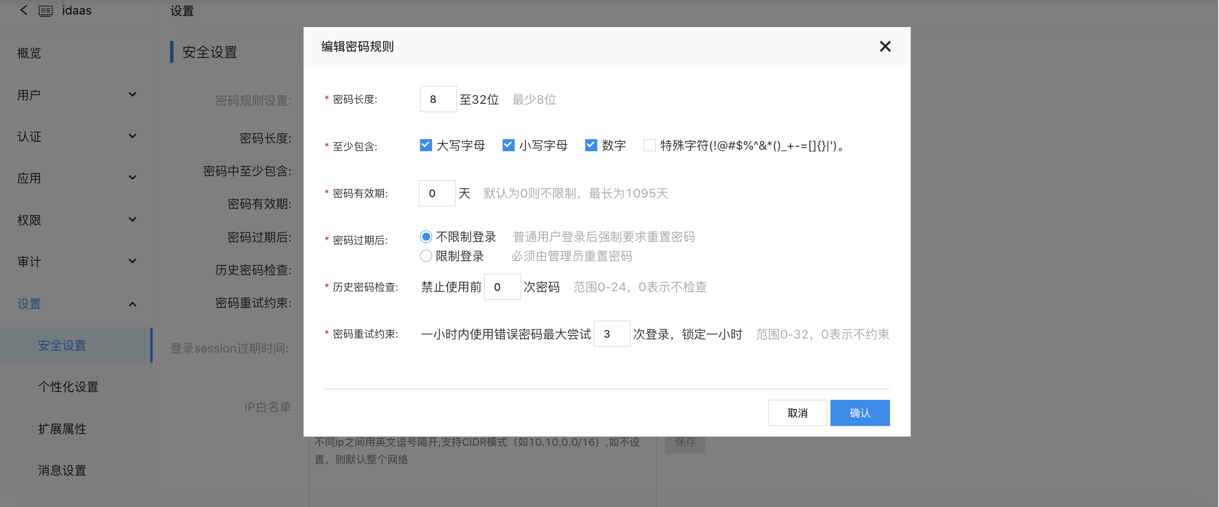Expand the 权限 sidebar section
Image resolution: width=1219 pixels, height=507 pixels.
tap(76, 220)
